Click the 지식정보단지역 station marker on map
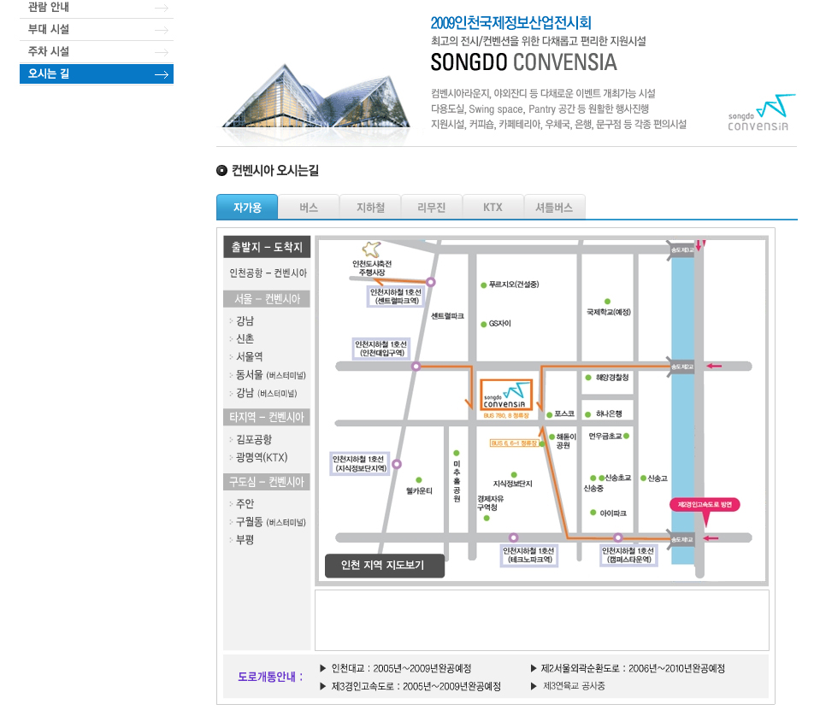The width and height of the screenshot is (814, 710). tap(397, 464)
